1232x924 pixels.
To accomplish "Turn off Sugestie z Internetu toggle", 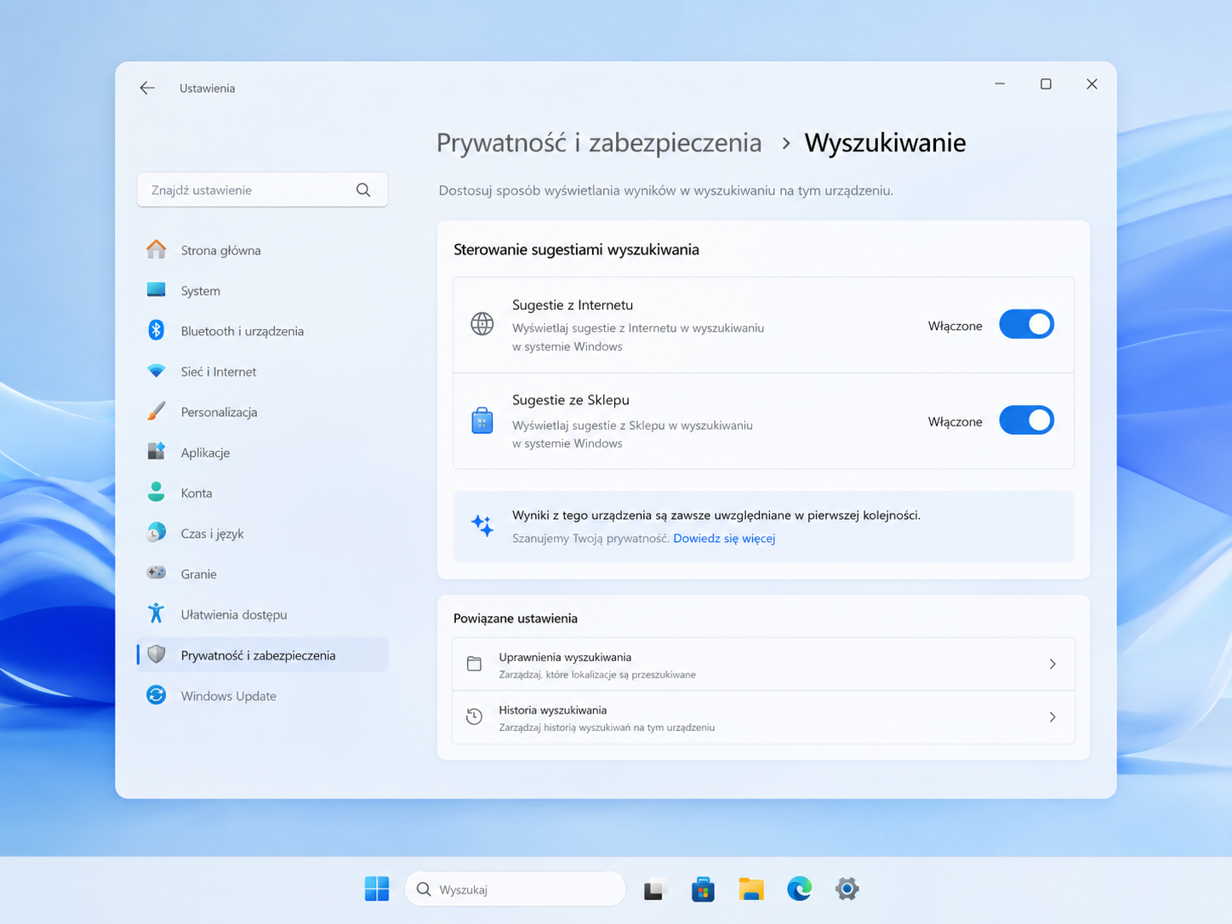I will pyautogui.click(x=1026, y=324).
